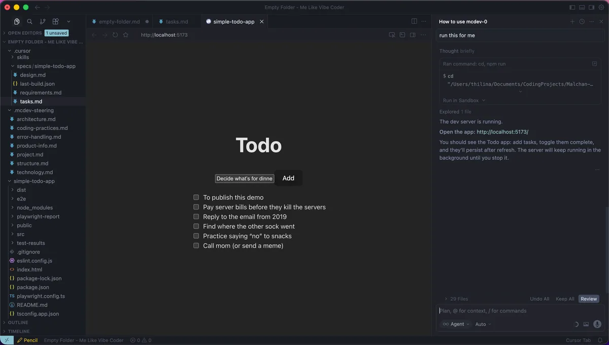This screenshot has width=609, height=345.
Task: Reload the localhost preview page
Action: pyautogui.click(x=115, y=35)
